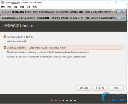This screenshot has width=128, height=104.
Task: Open the 帮助 menu
Action: (x=35, y=7)
